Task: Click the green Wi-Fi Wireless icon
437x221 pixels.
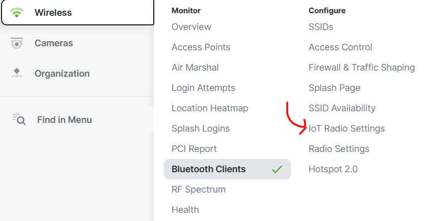Action: 17,13
